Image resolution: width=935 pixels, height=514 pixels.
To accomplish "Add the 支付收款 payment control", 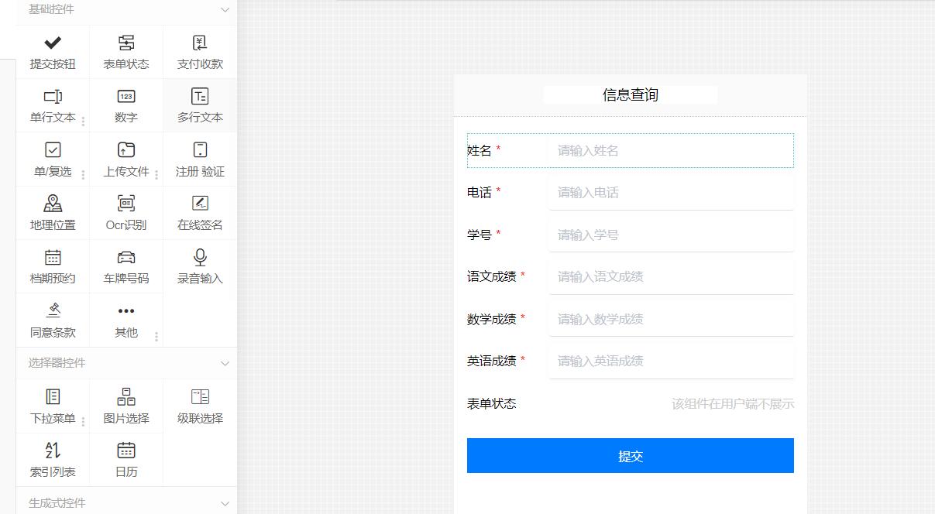I will tap(200, 52).
